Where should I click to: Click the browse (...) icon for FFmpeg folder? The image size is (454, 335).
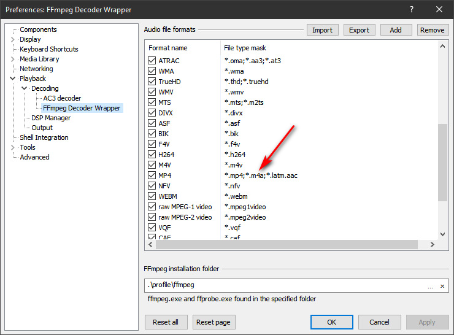[x=430, y=286]
